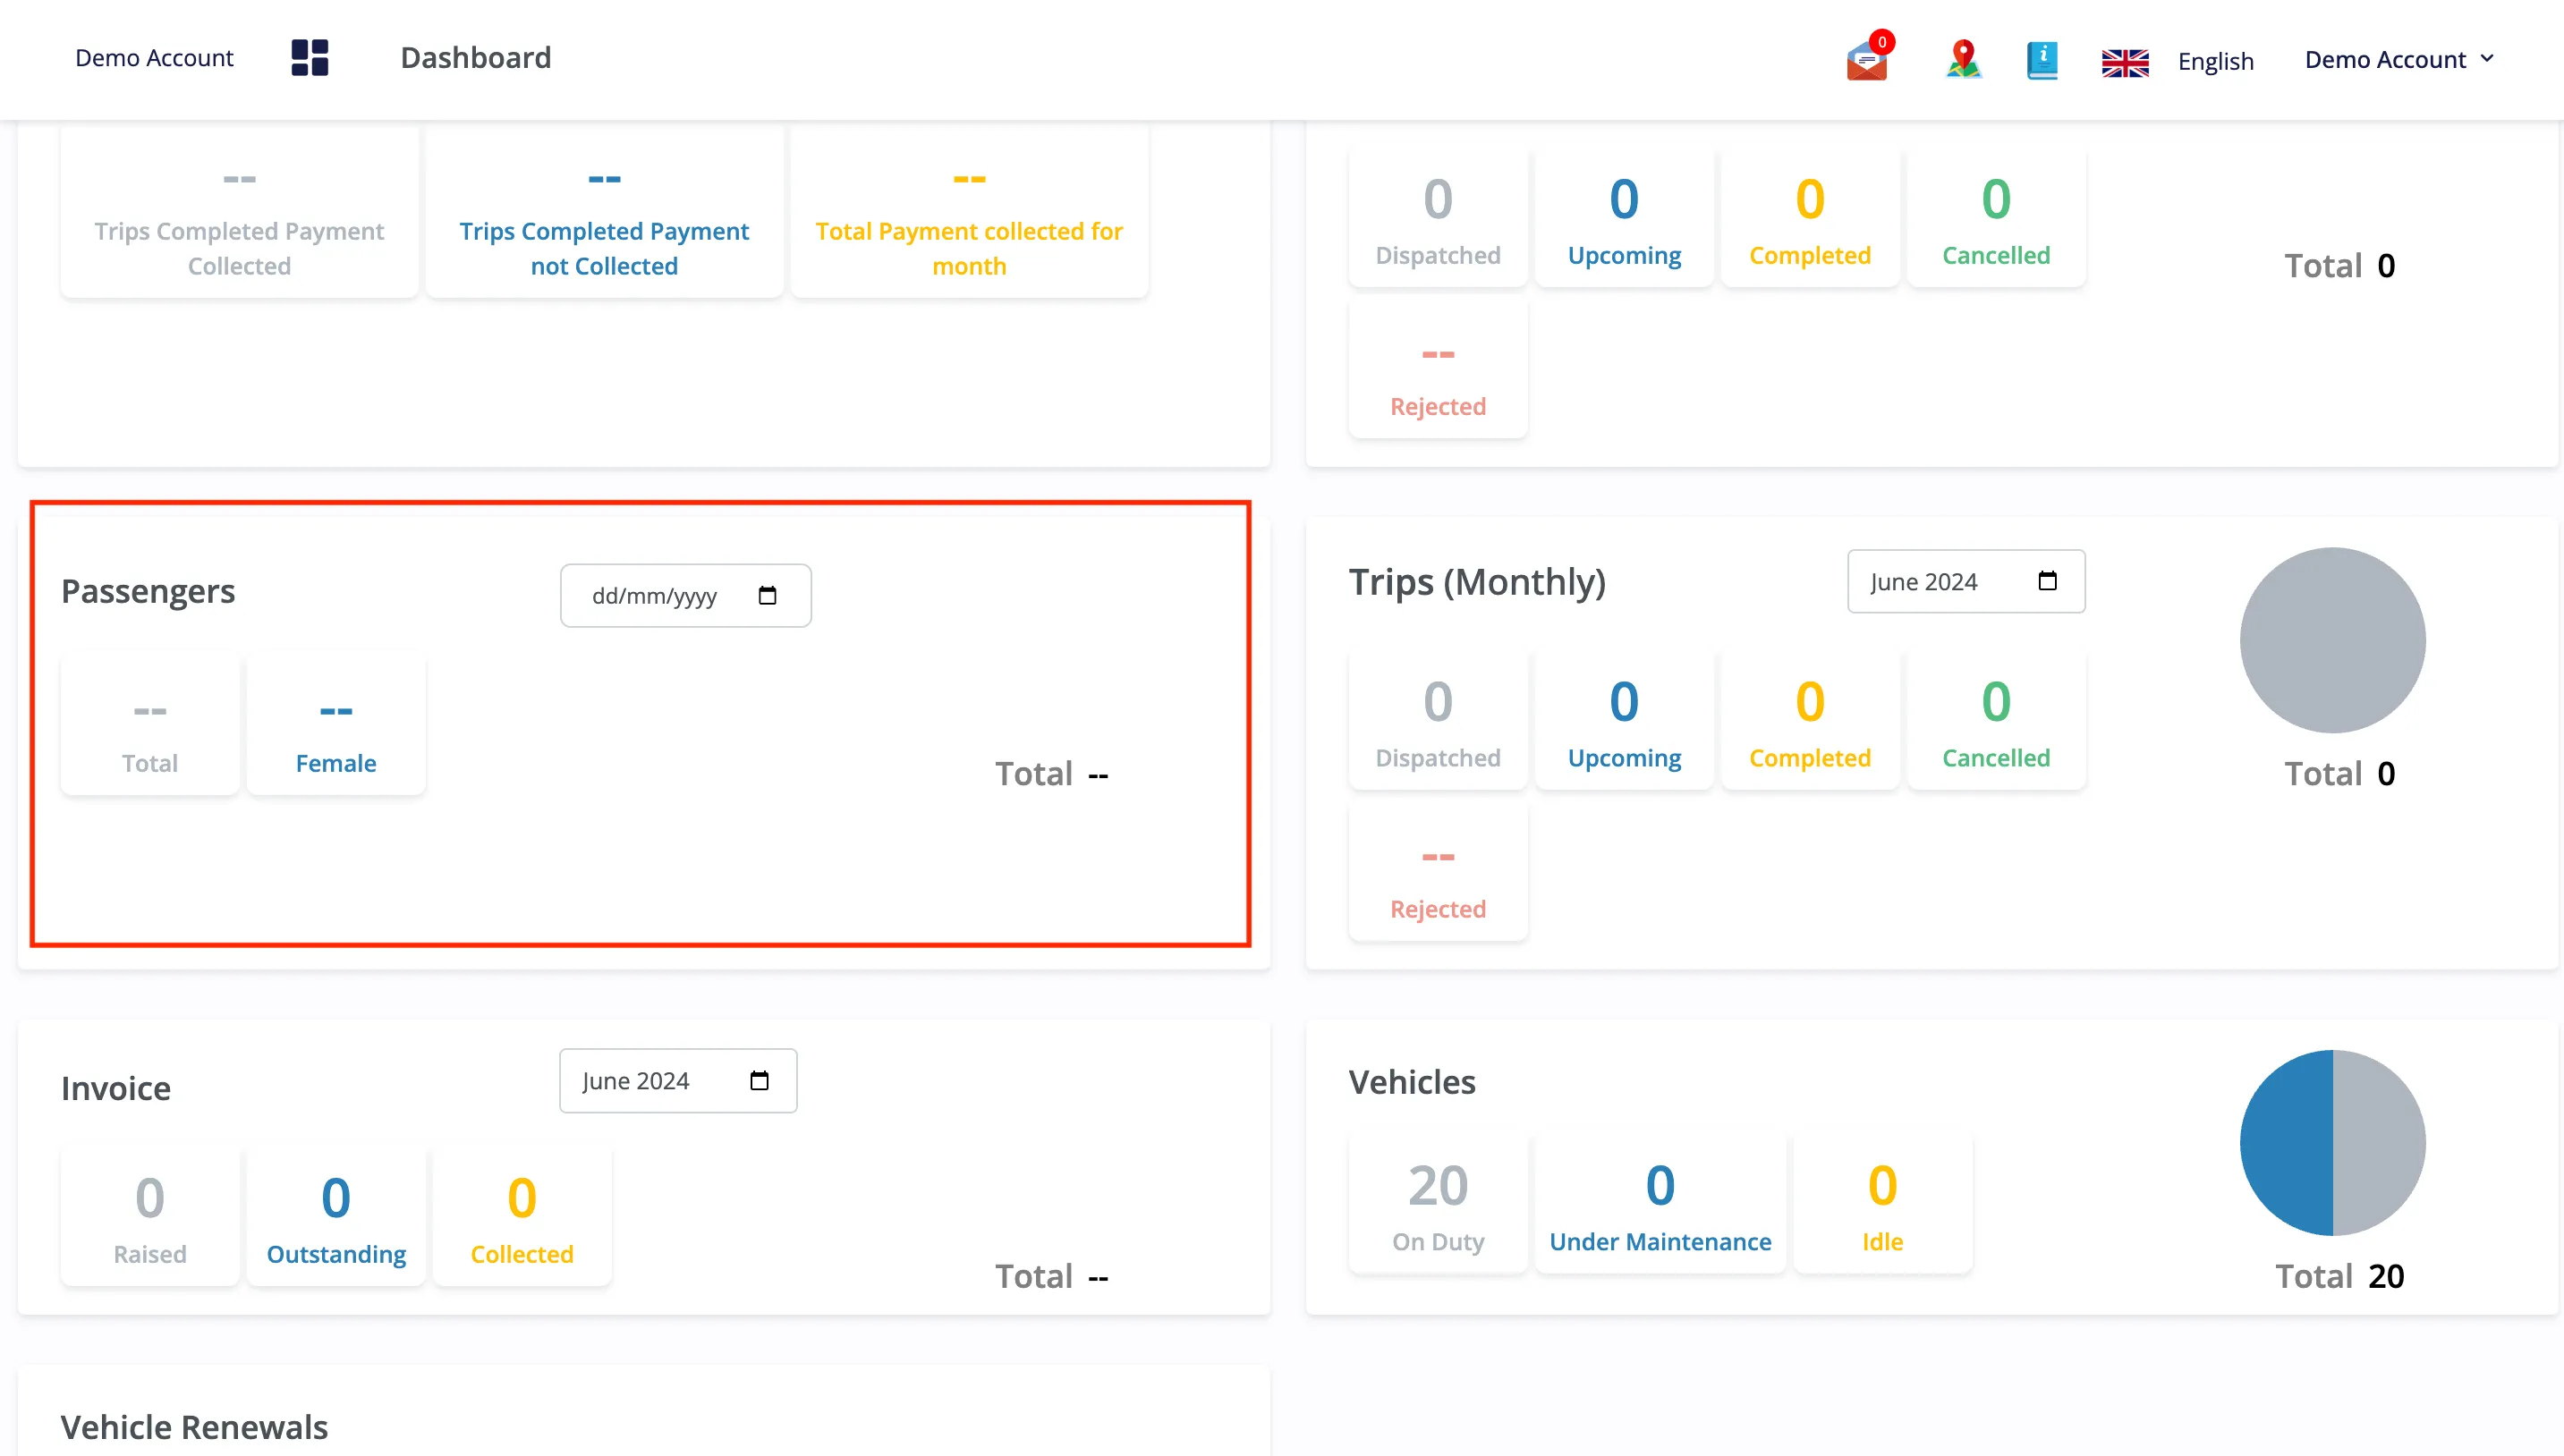Click the map location pin icon
The image size is (2564, 1456).
click(1963, 59)
